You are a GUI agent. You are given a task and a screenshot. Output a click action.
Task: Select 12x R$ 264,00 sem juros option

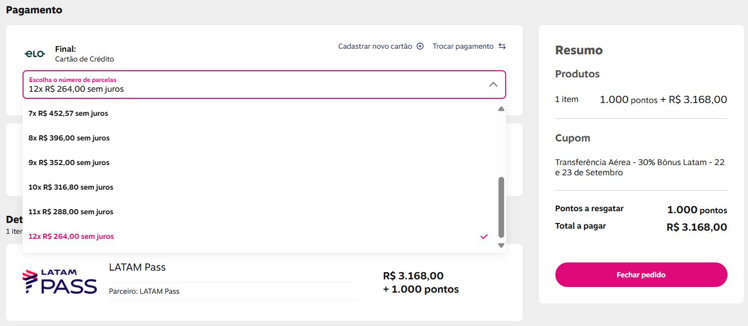pos(260,236)
